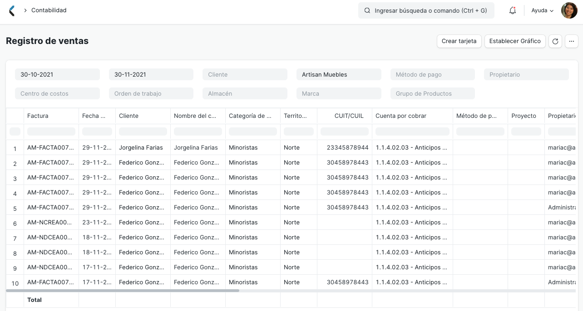Screen dimensions: 583x311
Task: Edit the 30-10-2021 start date filter
Action: [x=57, y=74]
